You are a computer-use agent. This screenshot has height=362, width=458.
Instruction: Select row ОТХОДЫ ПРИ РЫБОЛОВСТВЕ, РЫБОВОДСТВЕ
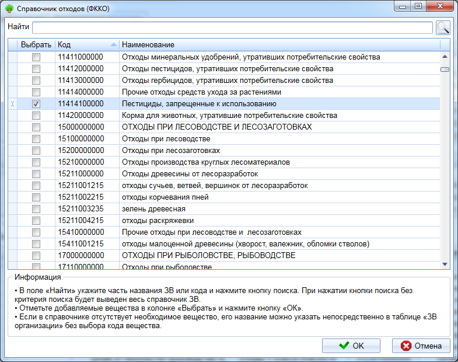(x=208, y=256)
